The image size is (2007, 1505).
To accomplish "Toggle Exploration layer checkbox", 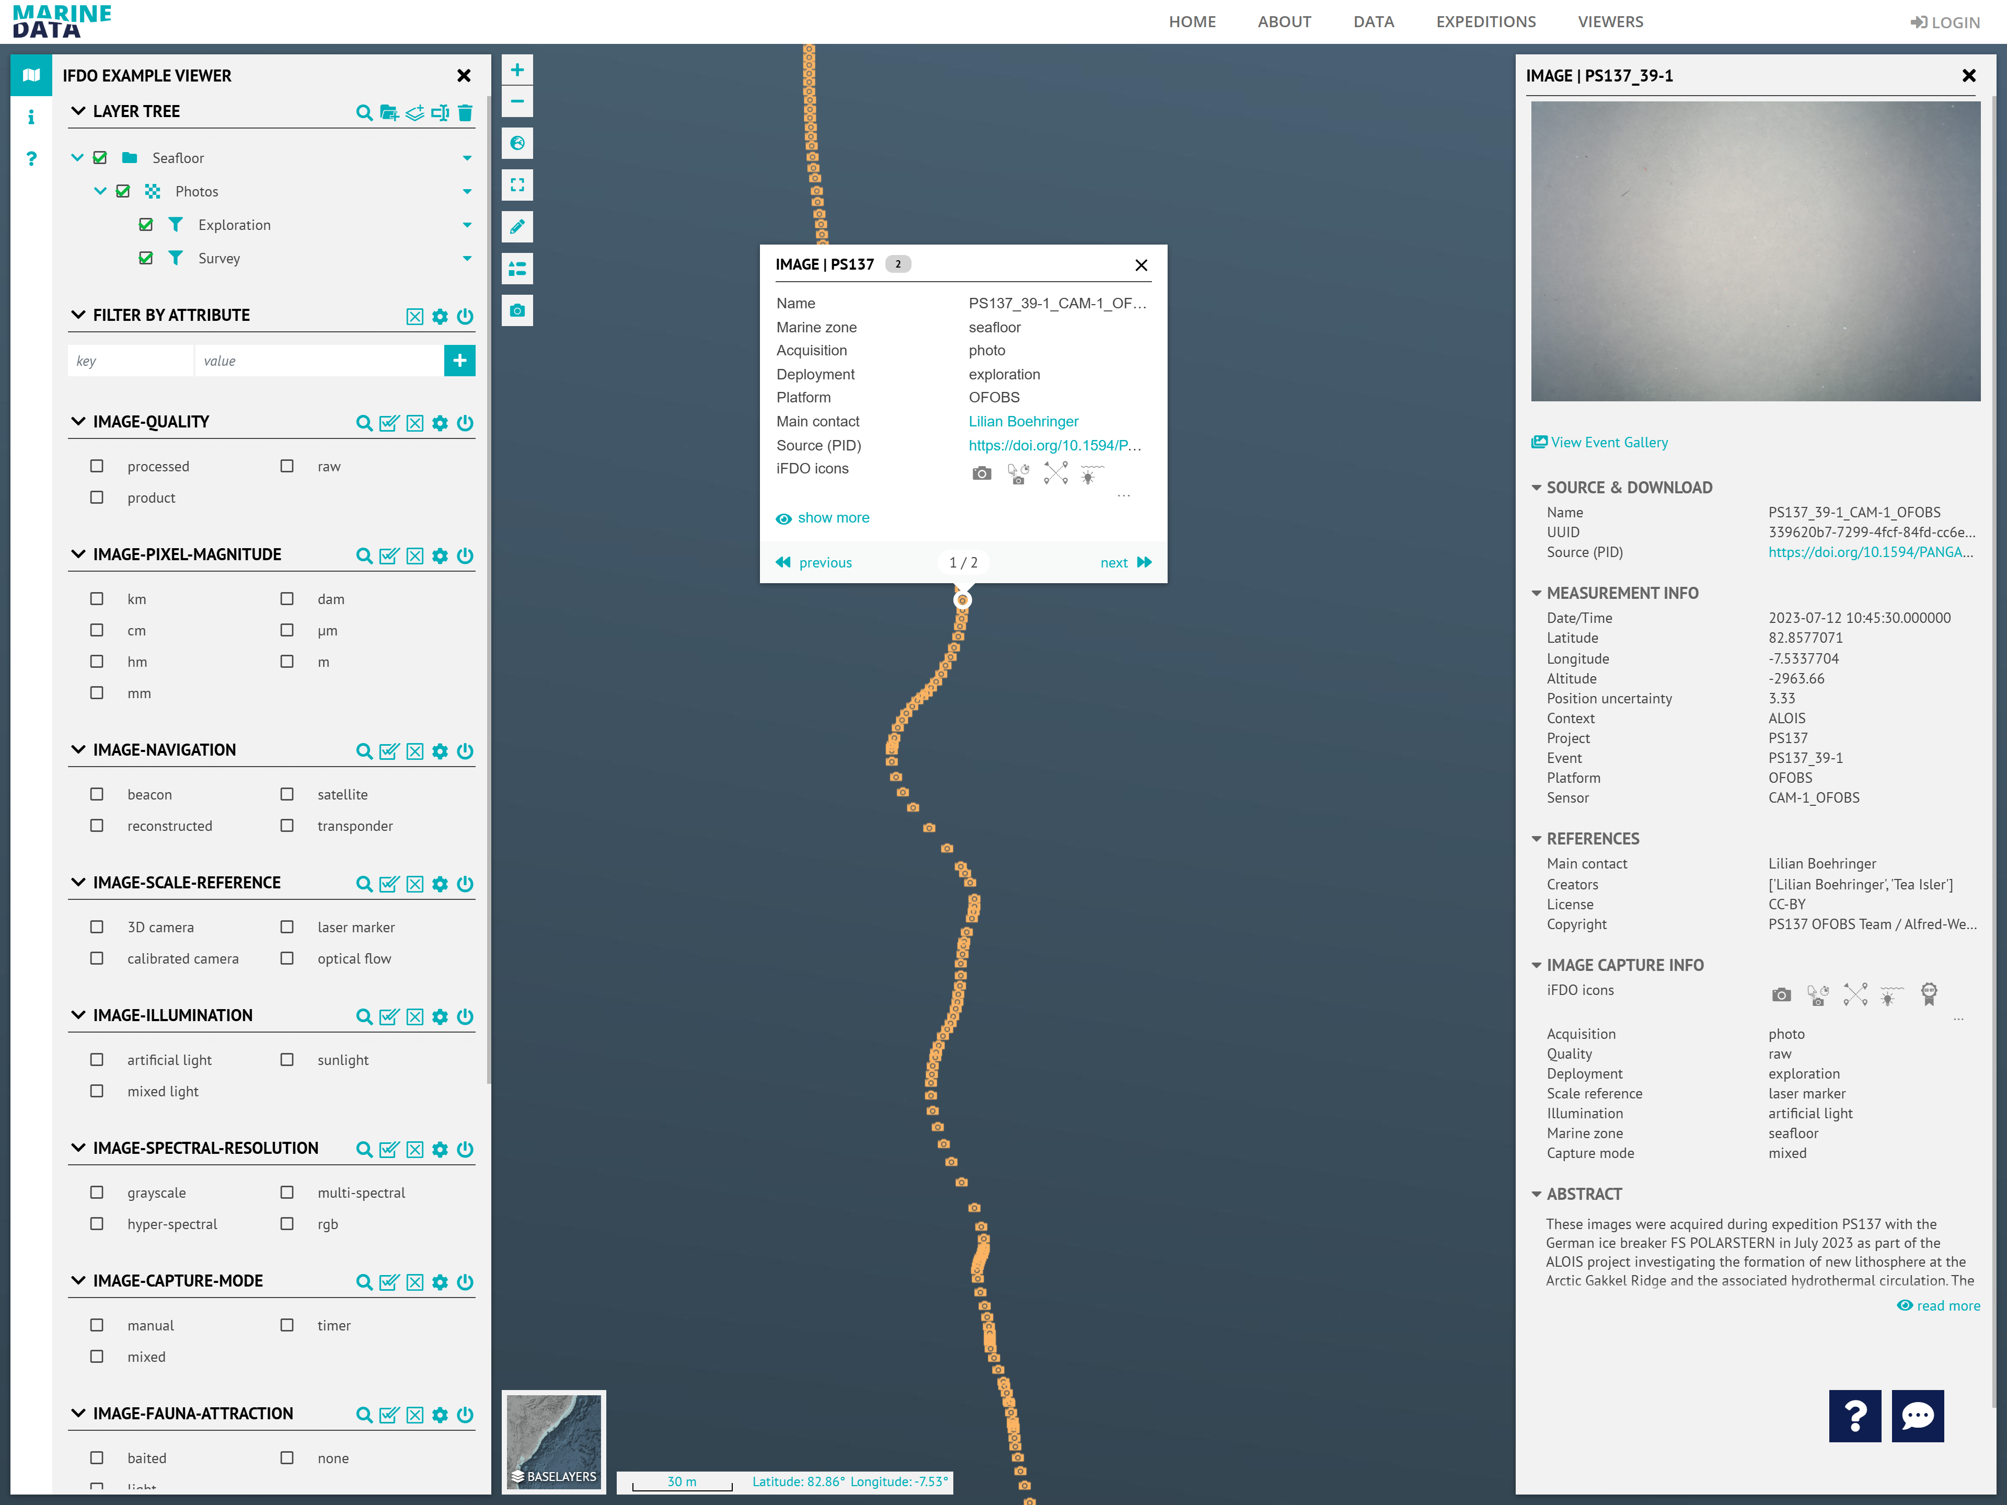I will click(146, 225).
